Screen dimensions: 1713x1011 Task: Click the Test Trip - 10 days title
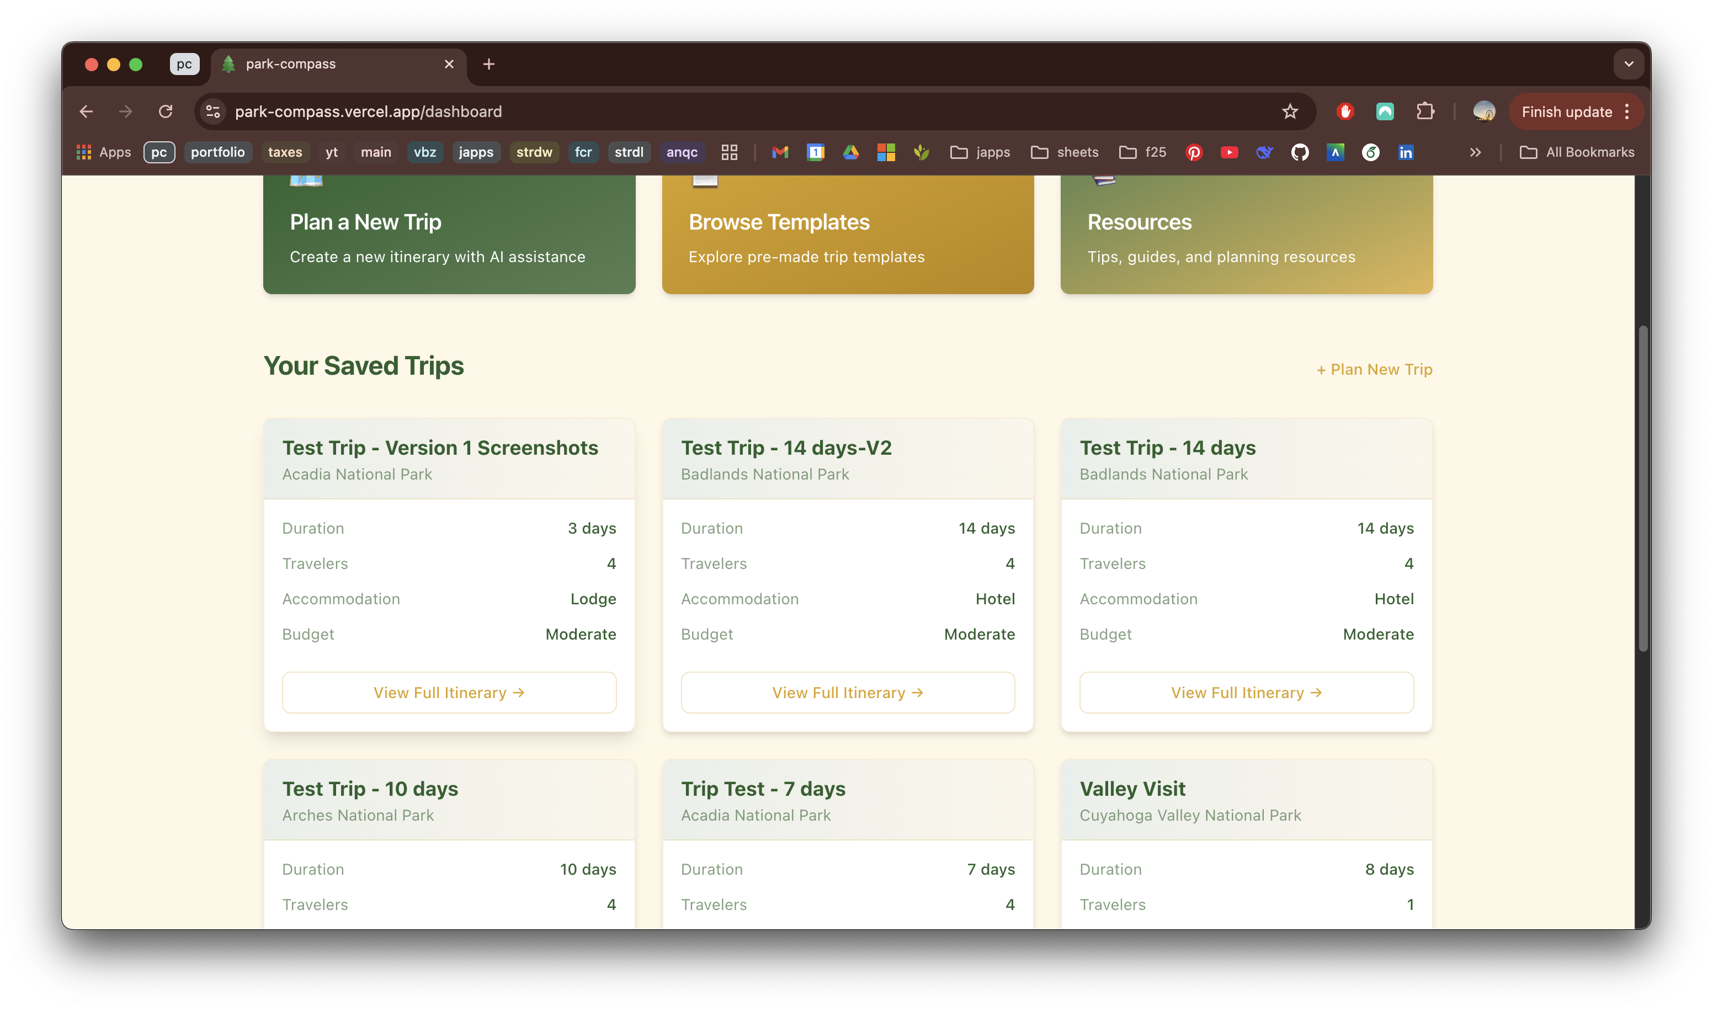(370, 789)
